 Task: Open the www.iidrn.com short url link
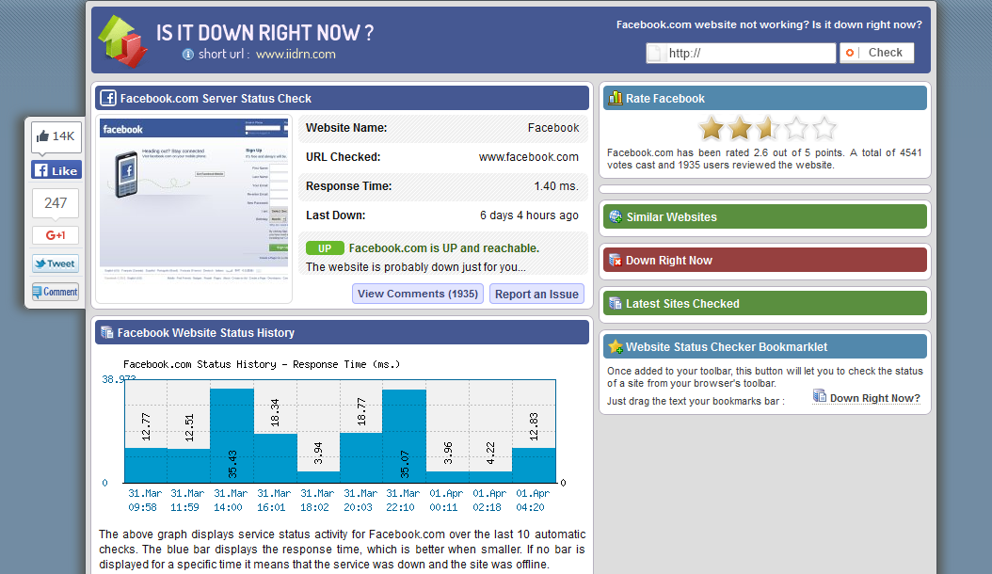296,55
